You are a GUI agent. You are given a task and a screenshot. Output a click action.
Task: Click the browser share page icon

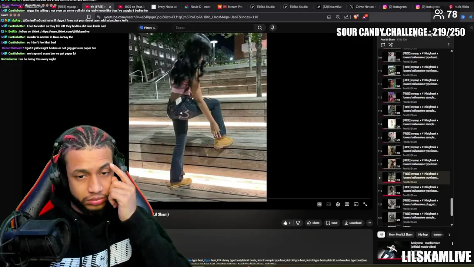pyautogui.click(x=346, y=17)
